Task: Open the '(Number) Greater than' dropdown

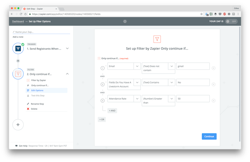Action: pos(171,98)
